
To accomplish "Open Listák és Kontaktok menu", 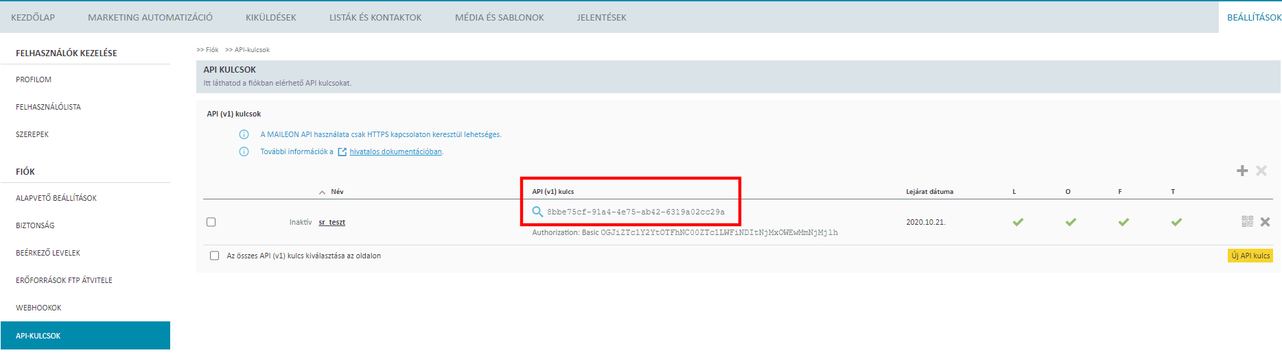I will point(375,17).
